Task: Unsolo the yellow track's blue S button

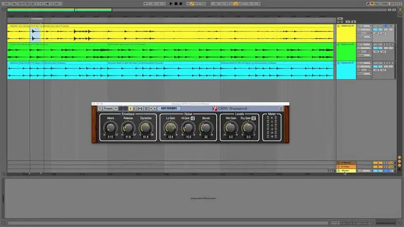Action: tap(386, 26)
